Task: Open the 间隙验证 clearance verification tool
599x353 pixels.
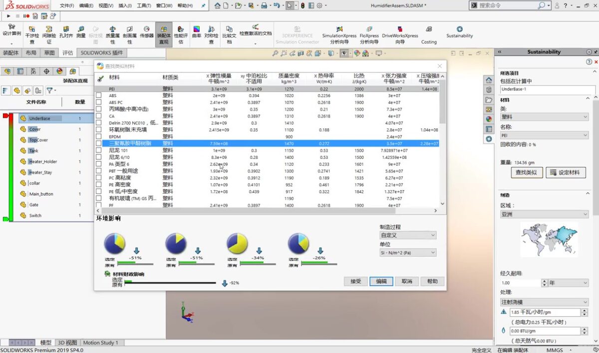Action: (49, 35)
